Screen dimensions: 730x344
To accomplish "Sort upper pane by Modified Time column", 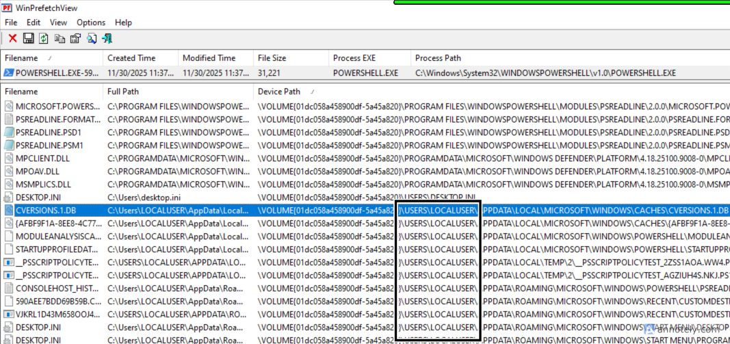I will click(x=216, y=58).
